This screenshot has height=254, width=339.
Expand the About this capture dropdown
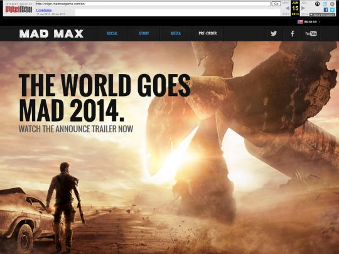click(x=322, y=15)
